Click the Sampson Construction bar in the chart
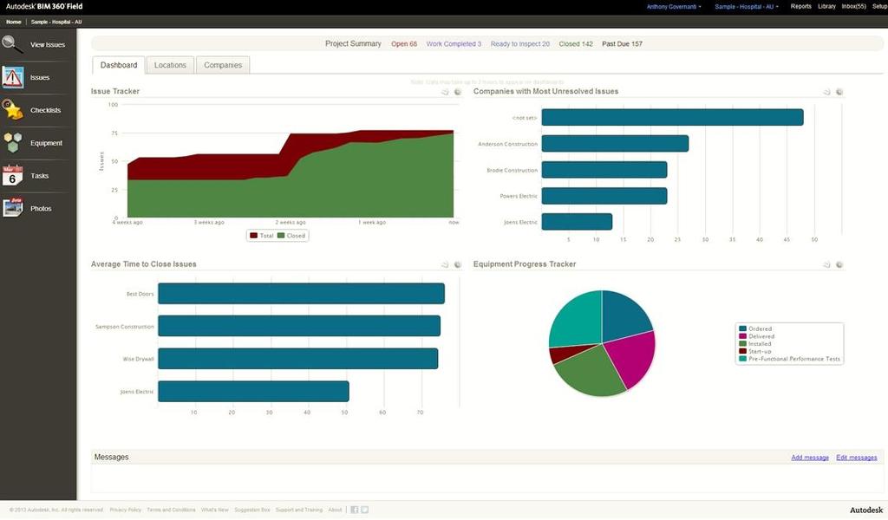 299,326
